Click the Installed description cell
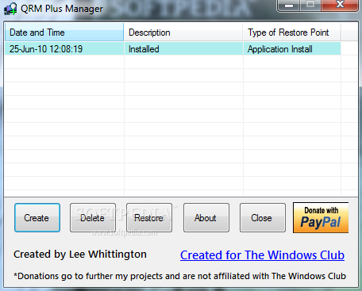Viewport: 362px width, 291px height. (x=183, y=49)
